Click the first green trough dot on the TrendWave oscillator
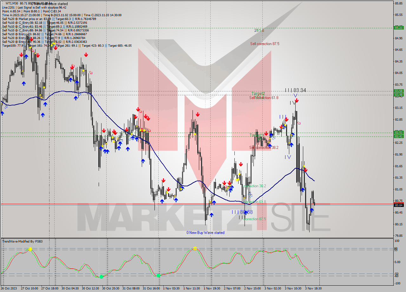The height and width of the screenshot is (292, 406). (x=101, y=277)
